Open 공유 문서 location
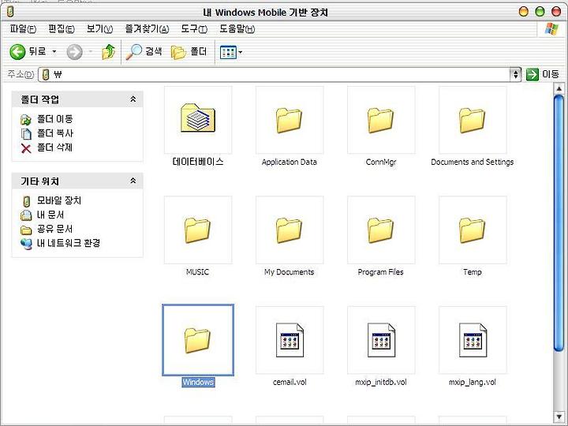Viewport: 568px width, 426px height. coord(47,229)
